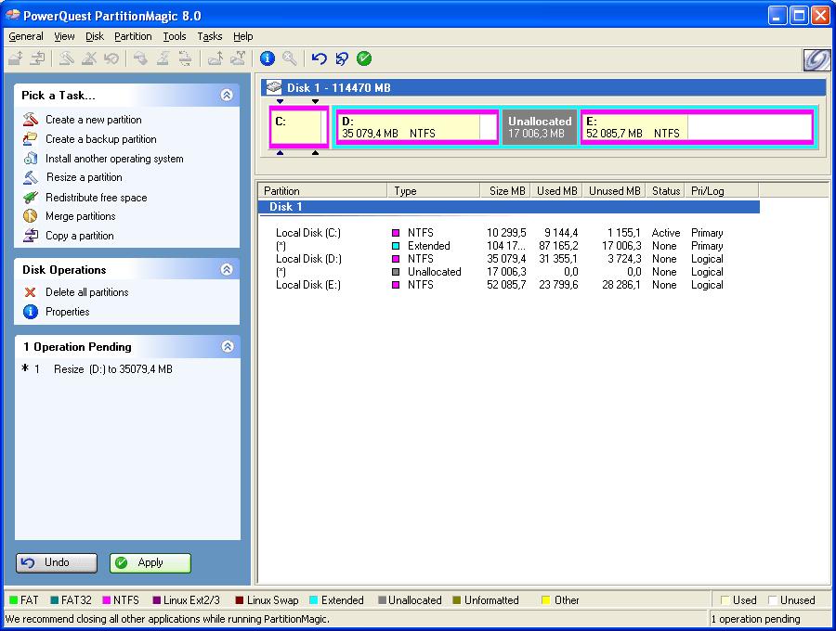
Task: Collapse the Operation Pending panel
Action: tap(228, 347)
